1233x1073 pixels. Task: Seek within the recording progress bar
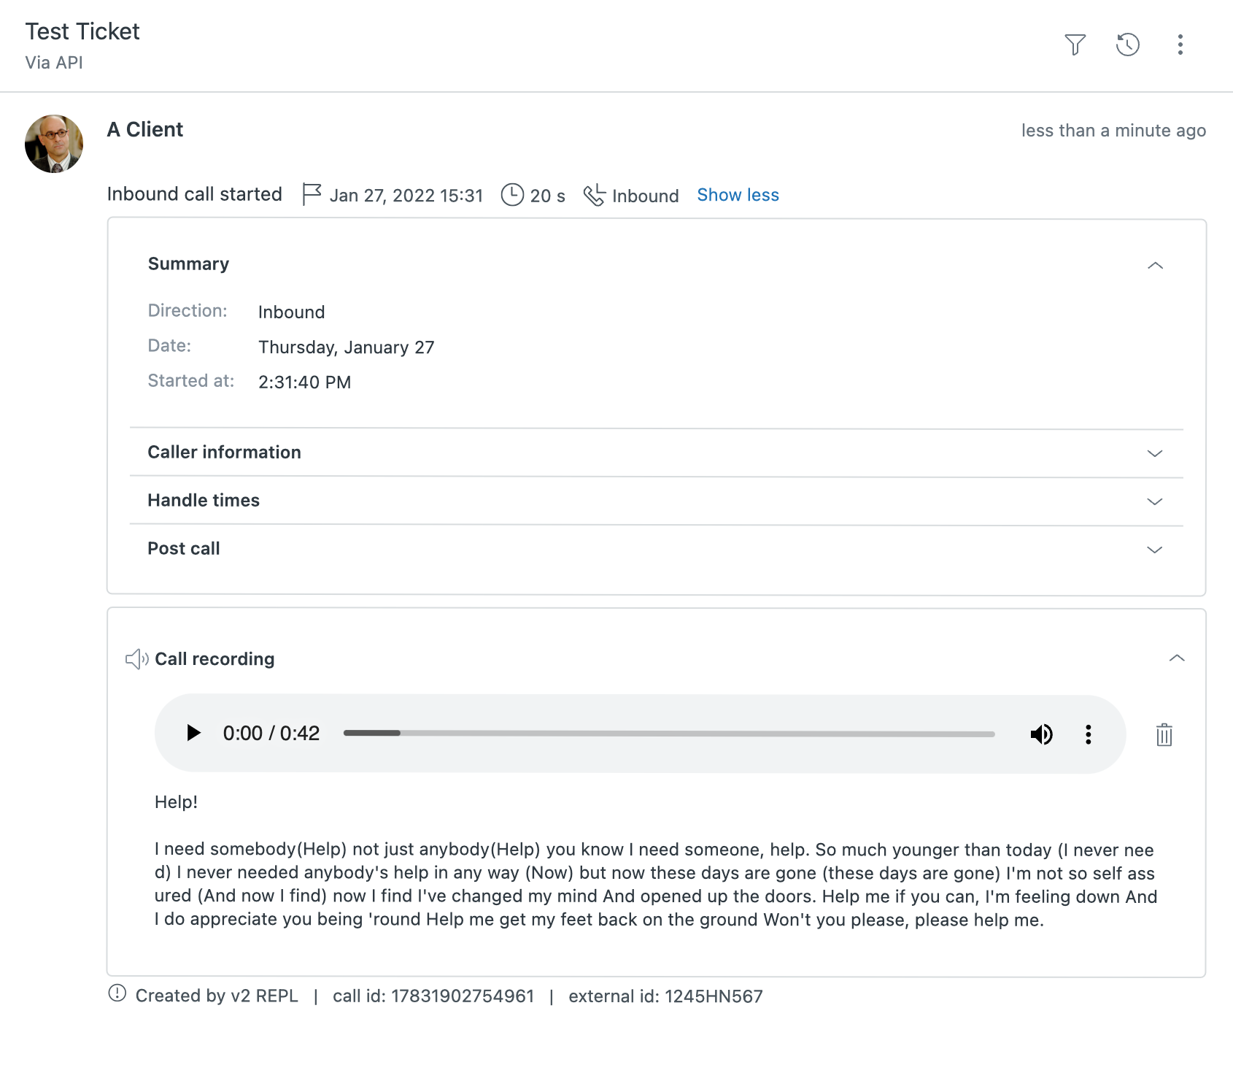coord(669,734)
